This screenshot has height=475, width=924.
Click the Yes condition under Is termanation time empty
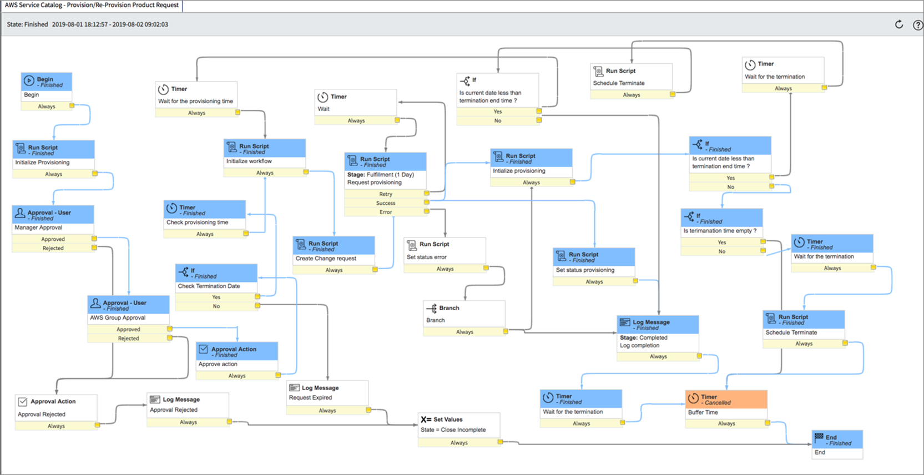coord(722,242)
